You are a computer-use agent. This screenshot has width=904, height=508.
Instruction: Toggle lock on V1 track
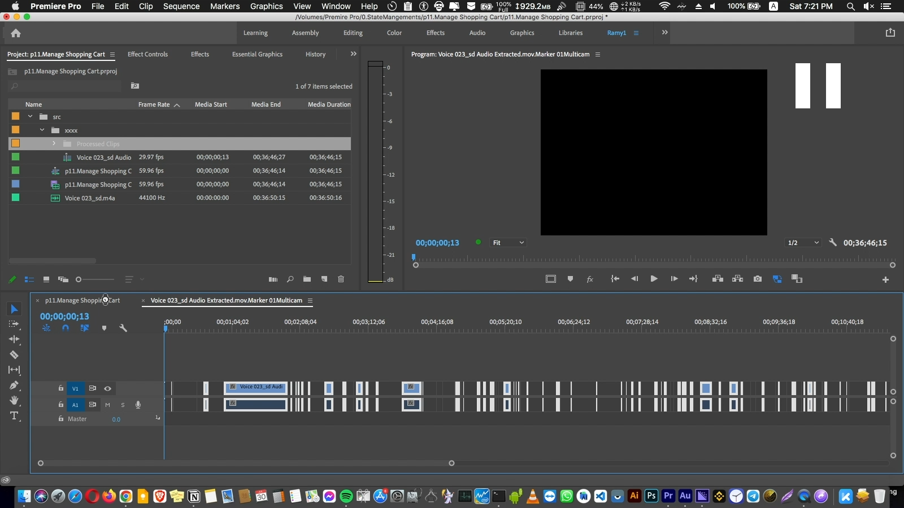[x=61, y=388]
